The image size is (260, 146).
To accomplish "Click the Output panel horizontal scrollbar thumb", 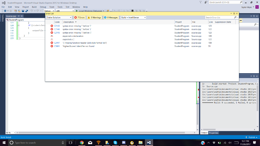I will (209, 130).
